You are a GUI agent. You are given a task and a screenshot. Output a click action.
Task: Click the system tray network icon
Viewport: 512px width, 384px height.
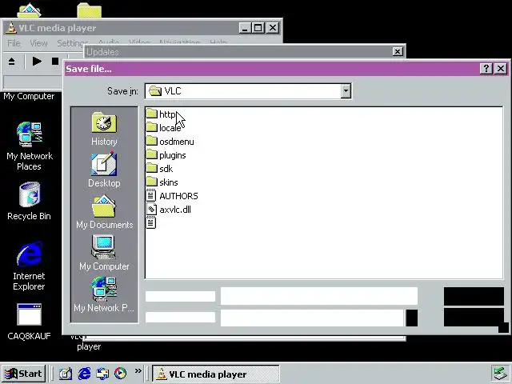coord(499,374)
